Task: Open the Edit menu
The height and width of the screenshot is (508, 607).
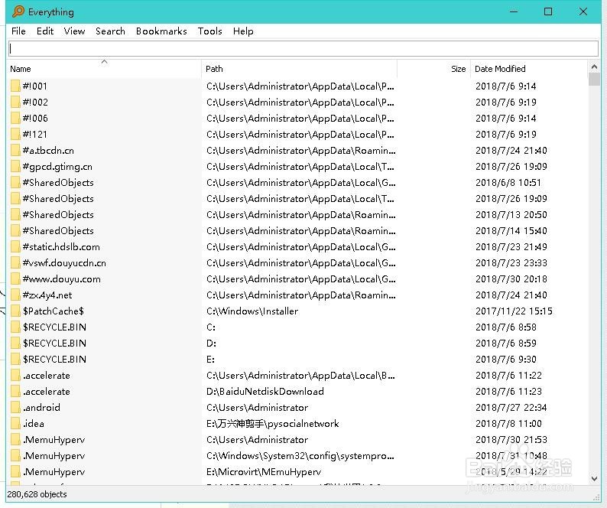Action: coord(45,31)
